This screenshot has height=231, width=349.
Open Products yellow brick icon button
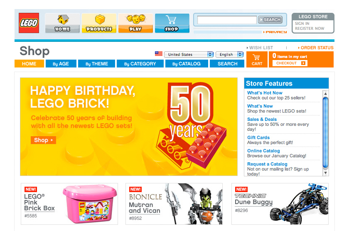pos(99,23)
